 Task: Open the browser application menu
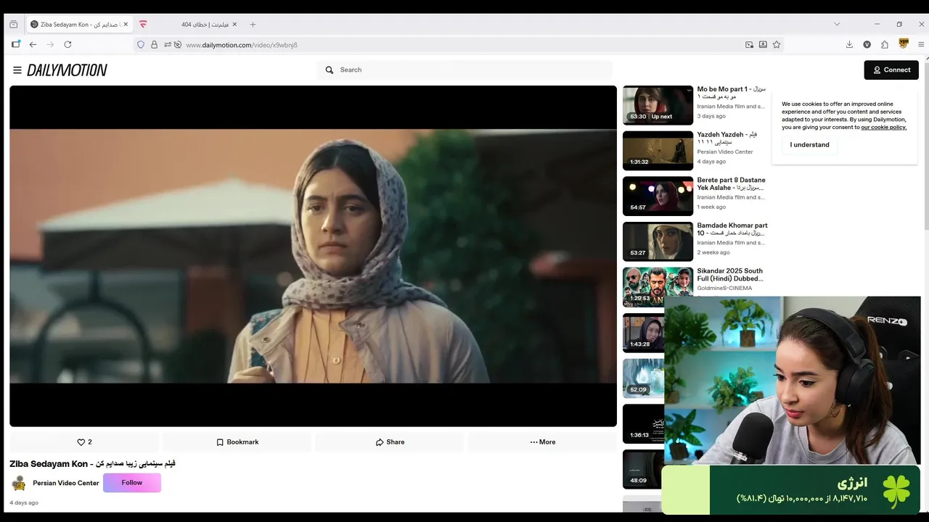(921, 45)
